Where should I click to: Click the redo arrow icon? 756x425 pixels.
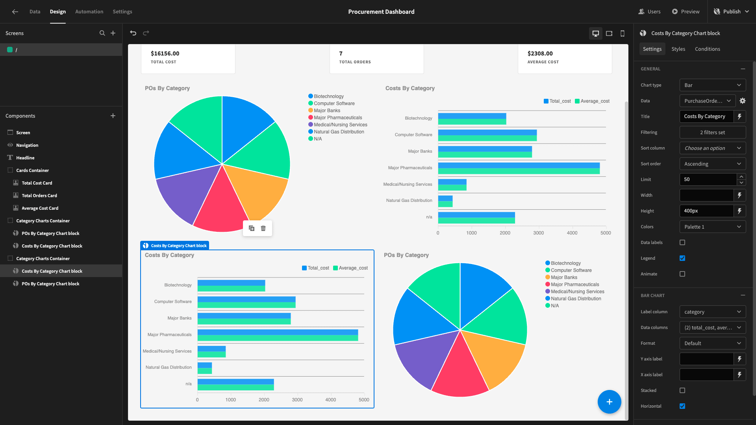[x=146, y=33]
